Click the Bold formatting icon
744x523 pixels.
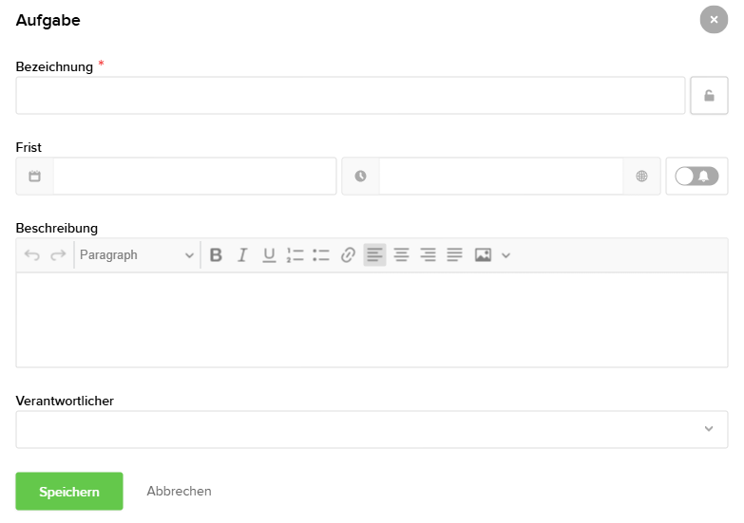pos(216,255)
